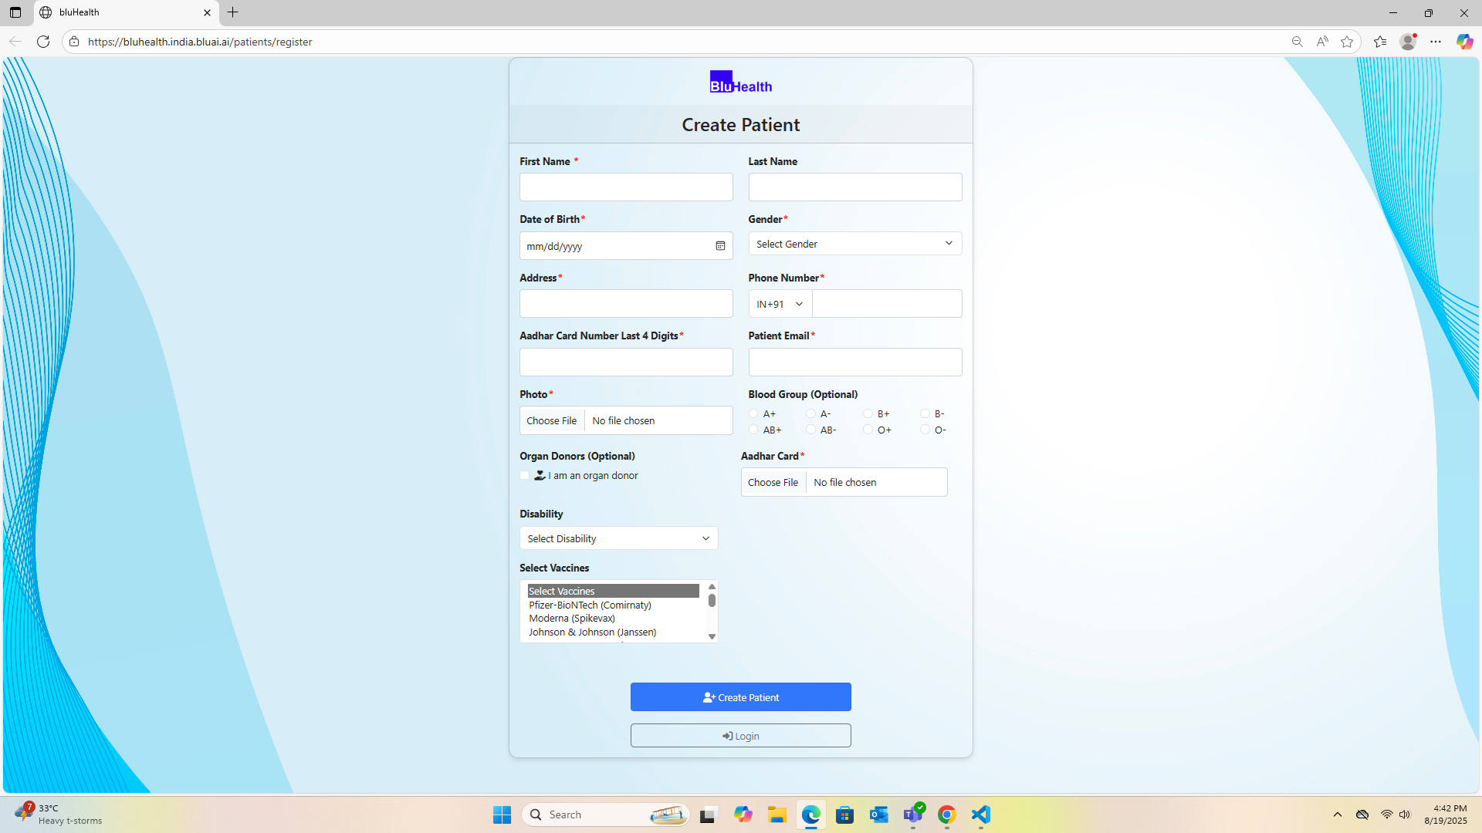Open the Read aloud icon in address bar
The height and width of the screenshot is (833, 1482).
pos(1322,42)
